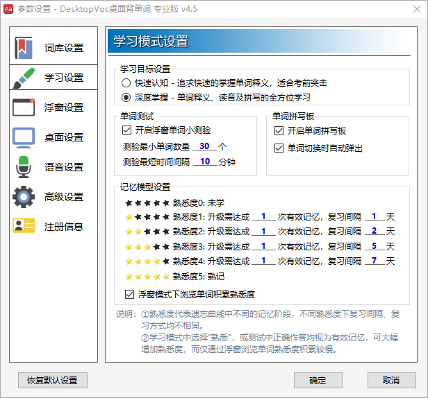Image resolution: width=428 pixels, height=398 pixels.
Task: Edit 熟悉度2 effective memory count field
Action: pos(263,231)
